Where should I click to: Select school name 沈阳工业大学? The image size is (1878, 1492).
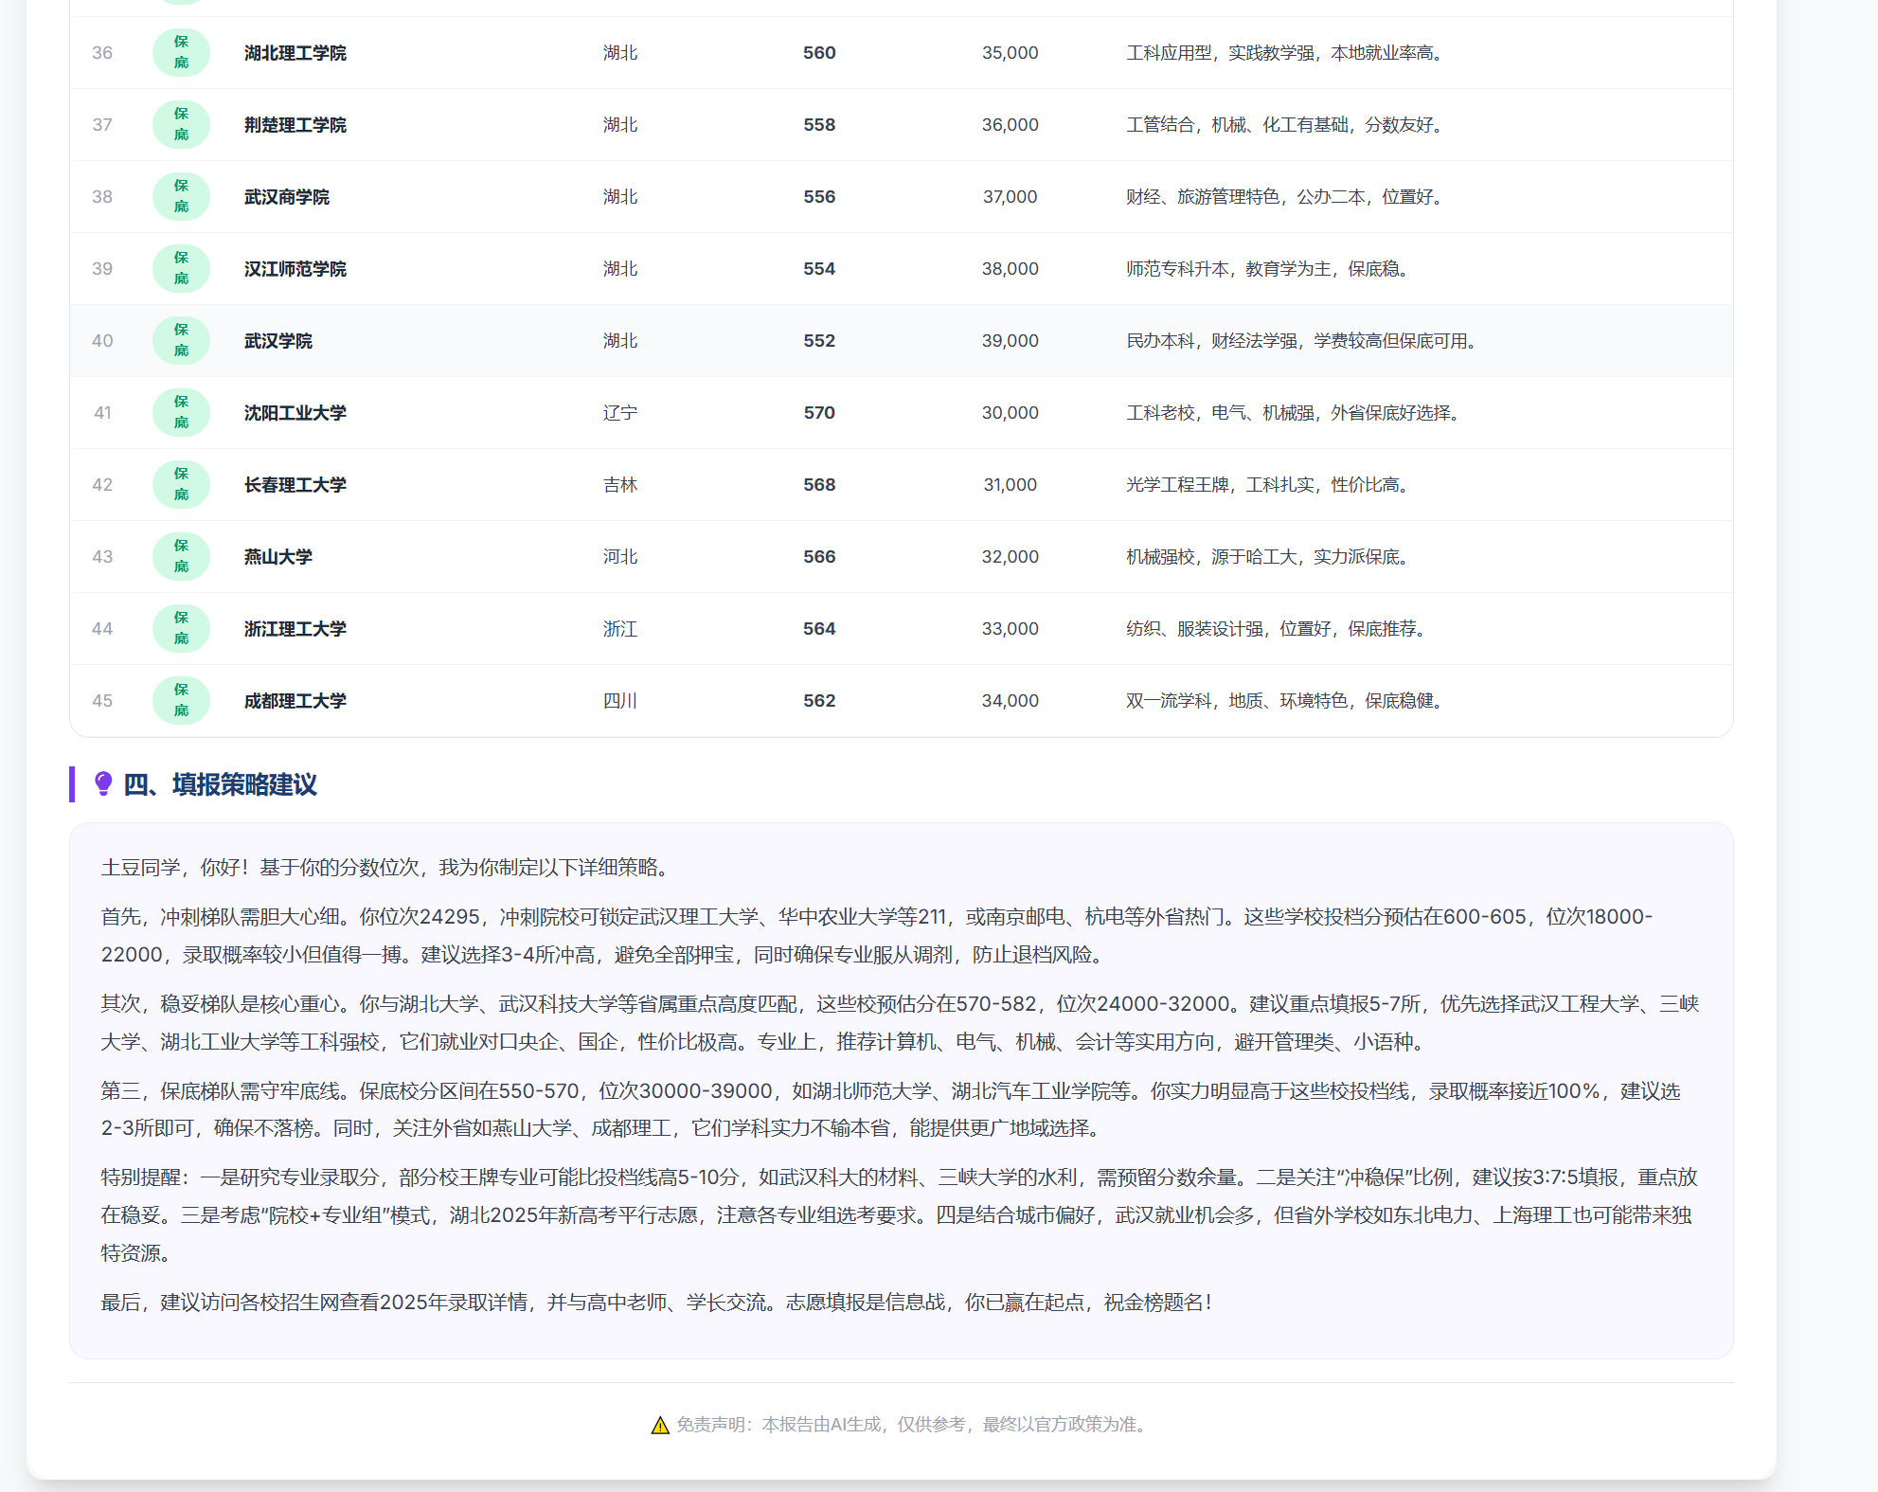[x=295, y=413]
